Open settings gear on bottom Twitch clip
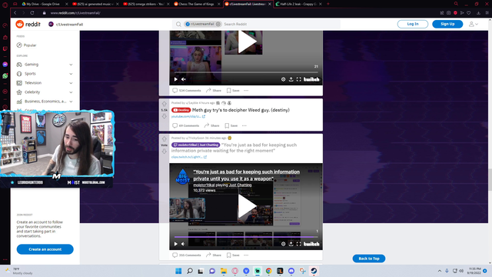492x277 pixels. pyautogui.click(x=283, y=244)
